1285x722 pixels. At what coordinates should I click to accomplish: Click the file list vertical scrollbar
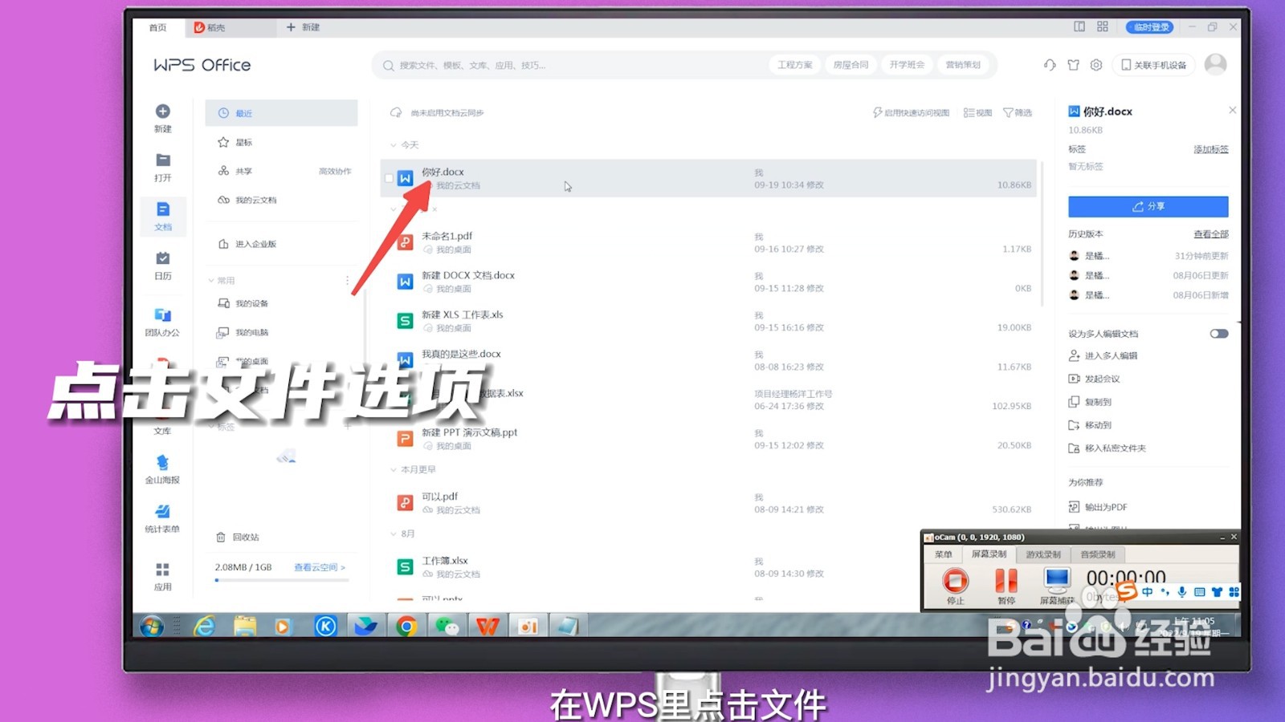tap(1042, 233)
